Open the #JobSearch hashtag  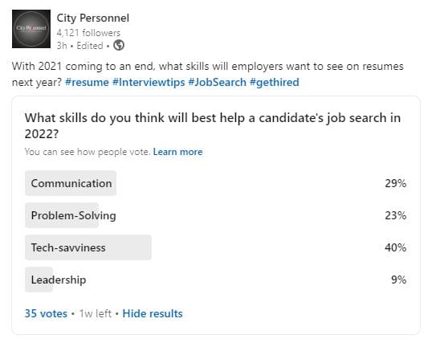[217, 82]
